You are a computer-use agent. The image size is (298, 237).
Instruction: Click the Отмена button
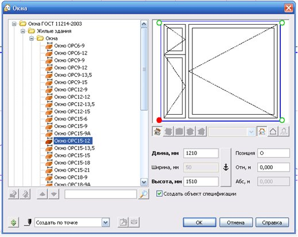236,223
